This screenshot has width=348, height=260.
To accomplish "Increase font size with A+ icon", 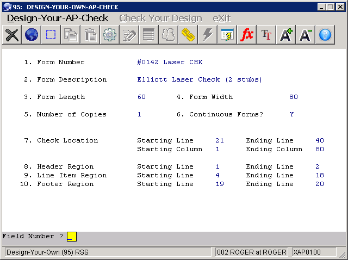I will pyautogui.click(x=286, y=35).
